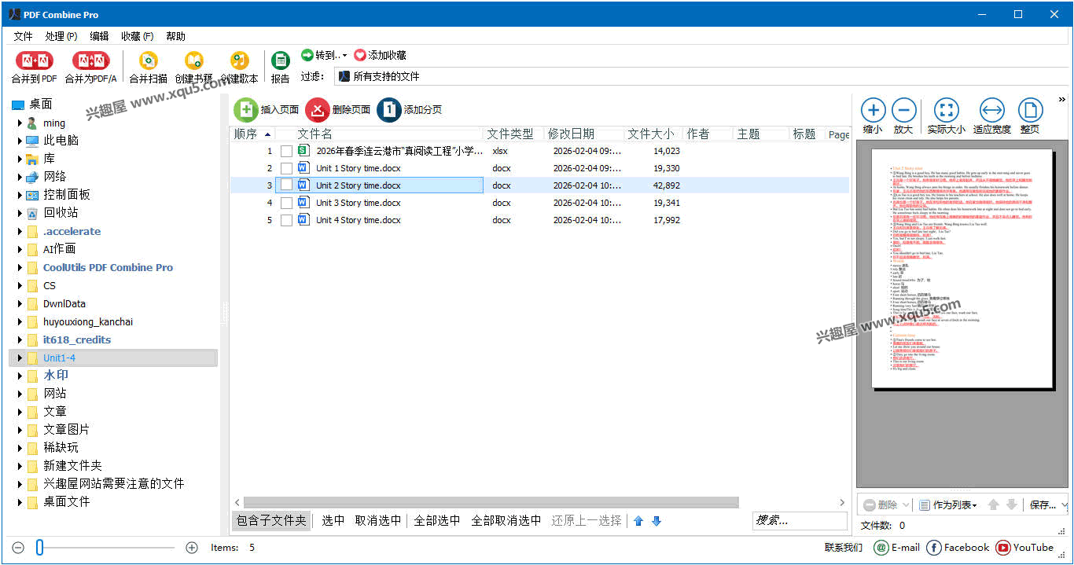Click the 选中 button
The height and width of the screenshot is (565, 1074).
click(x=333, y=520)
